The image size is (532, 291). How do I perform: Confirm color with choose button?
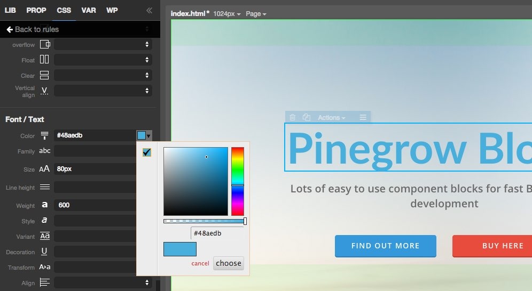coord(229,263)
